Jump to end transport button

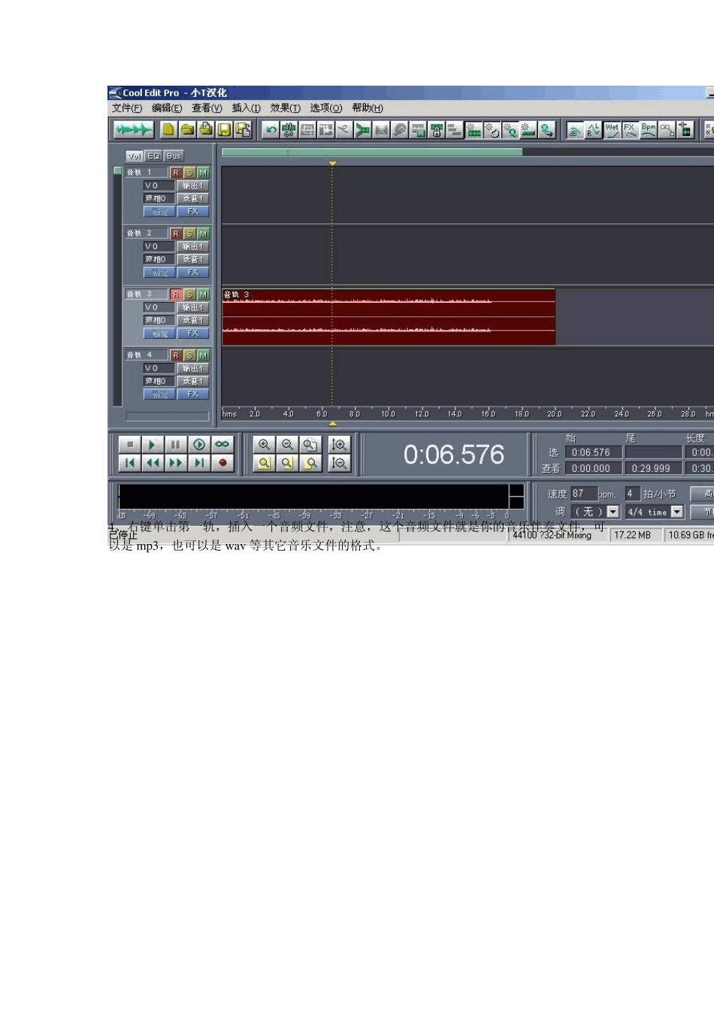click(x=198, y=463)
